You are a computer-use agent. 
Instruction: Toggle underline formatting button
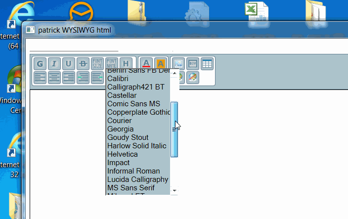(69, 64)
